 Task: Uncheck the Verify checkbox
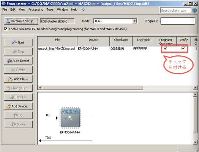(183, 48)
